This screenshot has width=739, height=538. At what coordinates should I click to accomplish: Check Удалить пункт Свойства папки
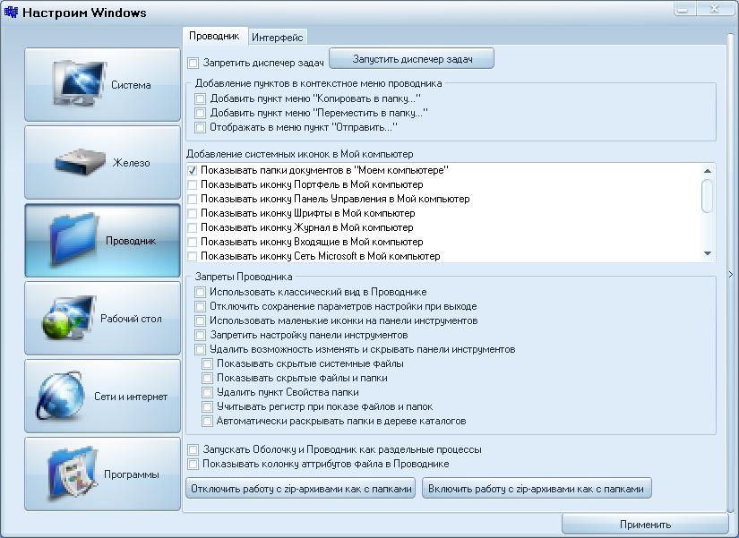pos(207,392)
